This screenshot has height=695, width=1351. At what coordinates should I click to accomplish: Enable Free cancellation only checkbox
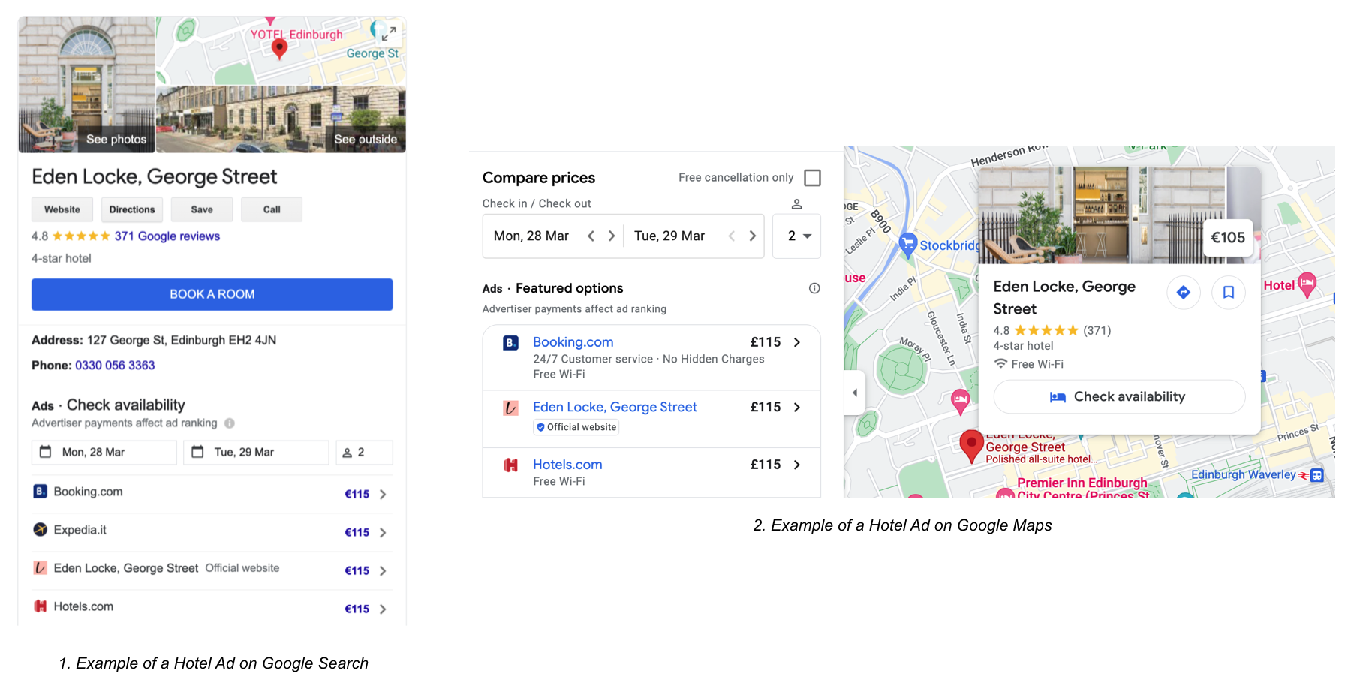point(812,178)
